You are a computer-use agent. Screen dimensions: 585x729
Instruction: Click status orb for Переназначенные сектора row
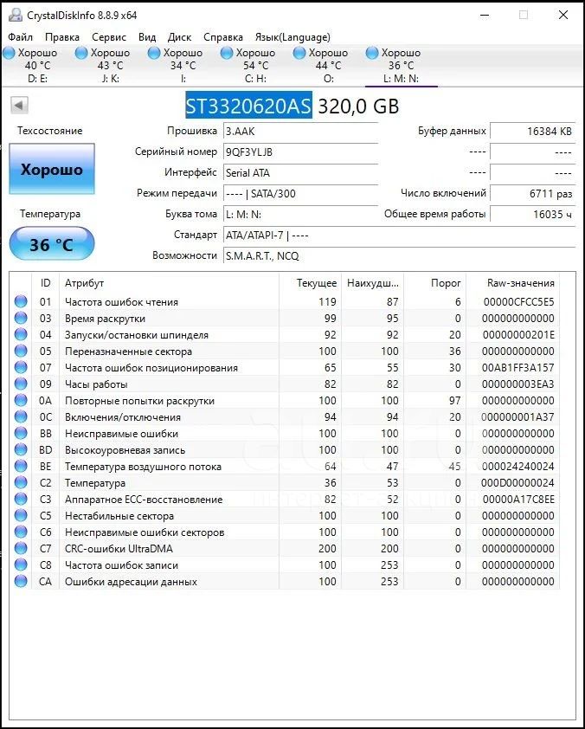(x=21, y=351)
